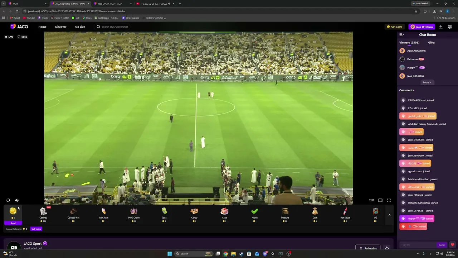This screenshot has height=258, width=458.
Task: Open the Gmail bookmark
Action: [15, 18]
